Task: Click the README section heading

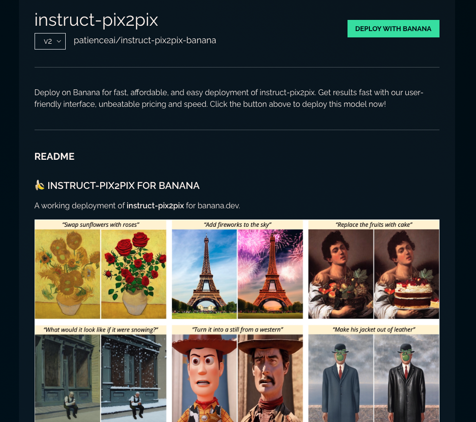Action: [x=55, y=156]
